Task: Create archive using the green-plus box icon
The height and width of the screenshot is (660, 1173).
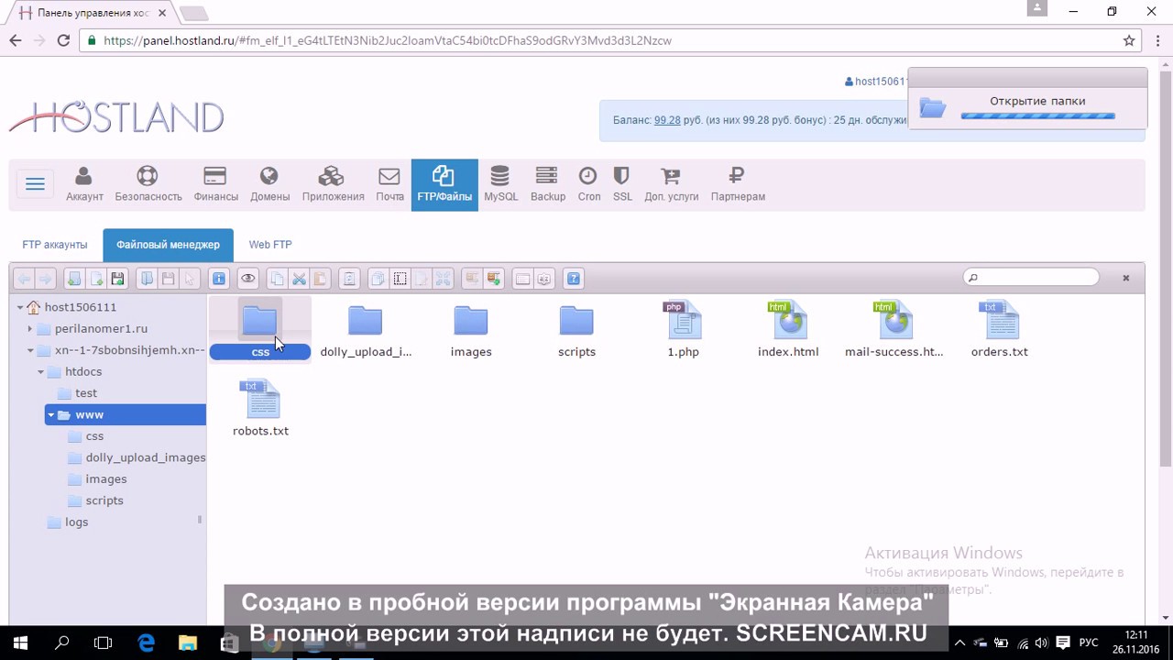Action: pos(493,279)
